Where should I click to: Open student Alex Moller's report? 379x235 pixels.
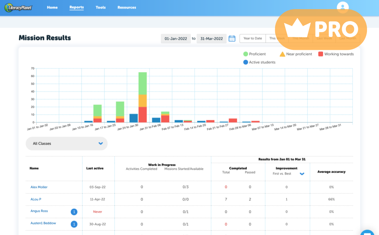pyautogui.click(x=39, y=187)
